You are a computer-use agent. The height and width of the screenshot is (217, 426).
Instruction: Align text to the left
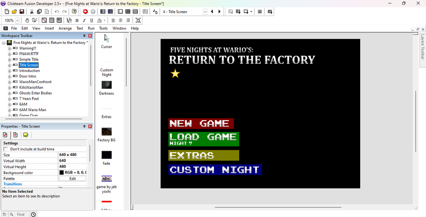[x=113, y=20]
